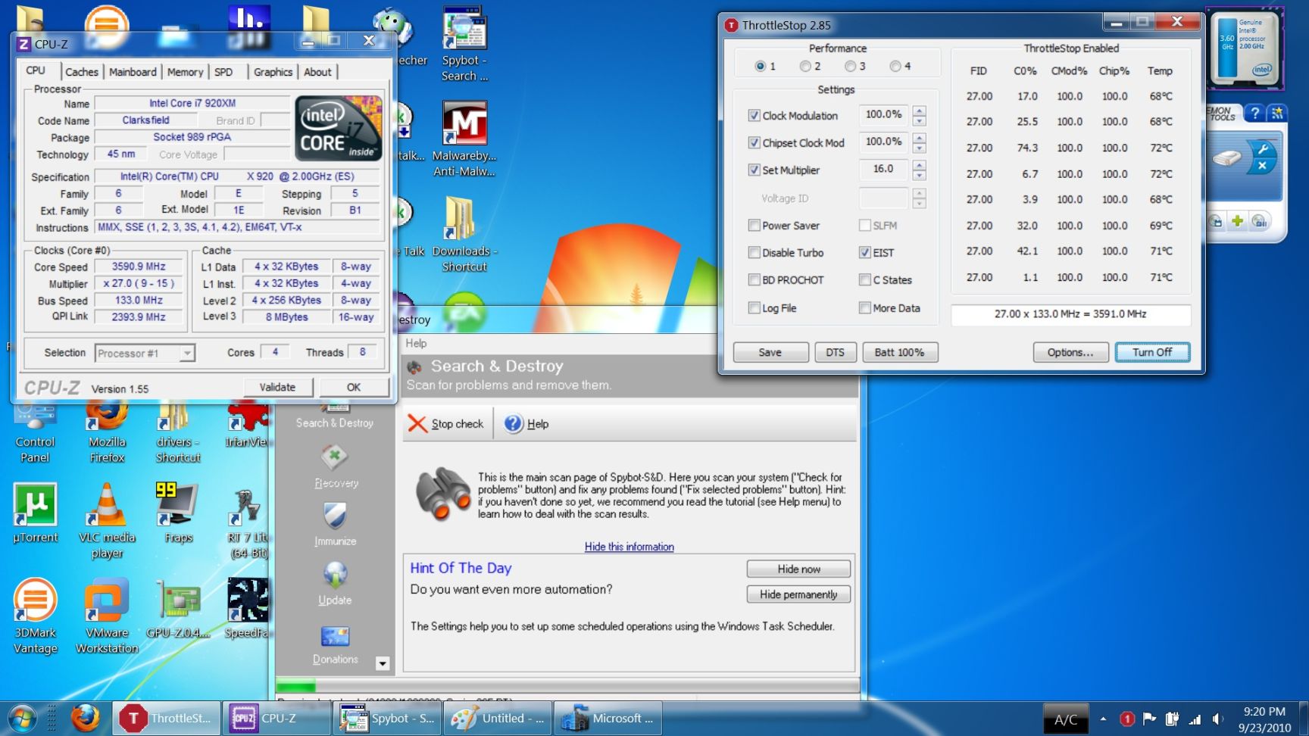Click Hide now button in Spybot hint
This screenshot has width=1309, height=736.
click(x=798, y=569)
